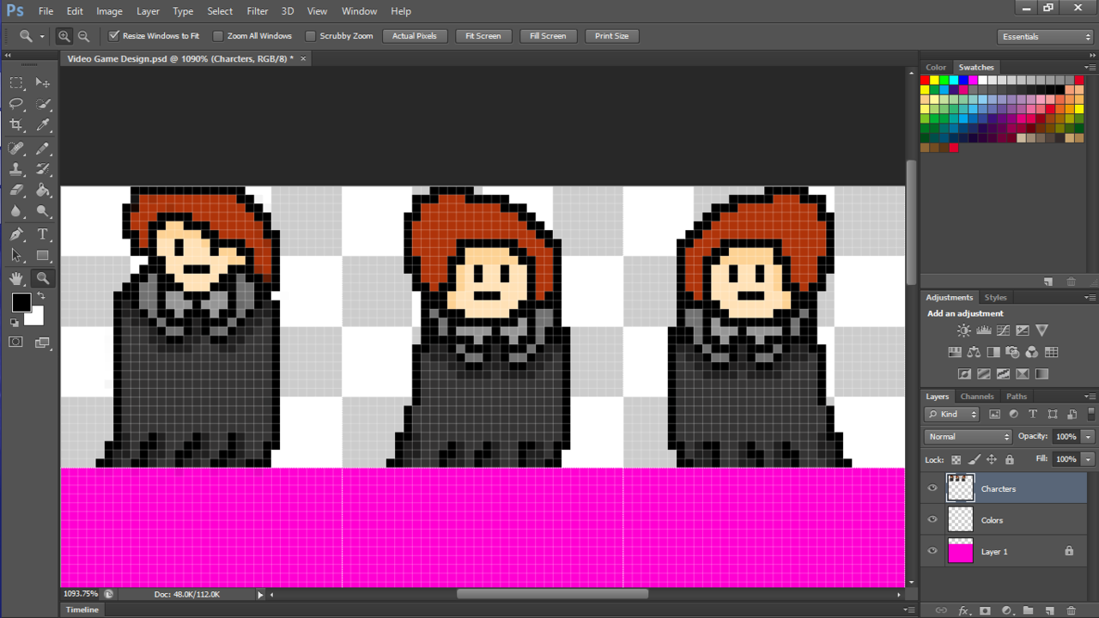Delete layer trash icon in Layers panel
This screenshot has width=1099, height=618.
pyautogui.click(x=1071, y=611)
